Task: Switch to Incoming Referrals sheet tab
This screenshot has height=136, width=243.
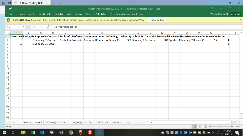Action: click(x=56, y=122)
